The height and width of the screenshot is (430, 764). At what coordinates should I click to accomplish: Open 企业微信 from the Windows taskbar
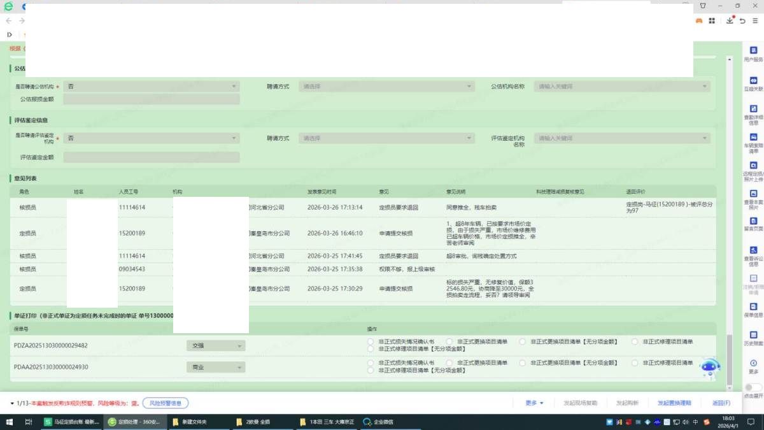(378, 422)
